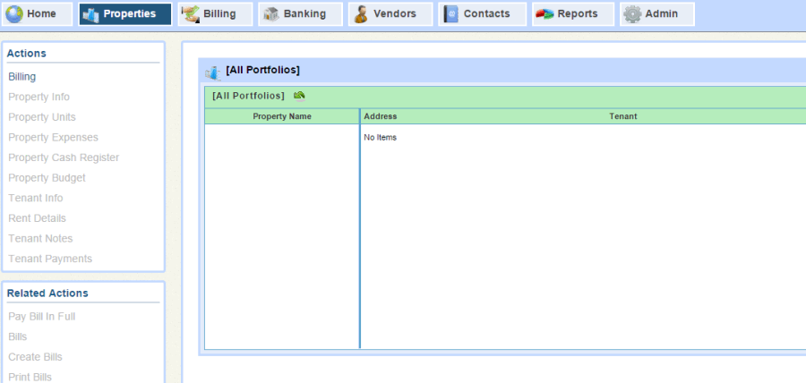The width and height of the screenshot is (806, 383).
Task: Select Property Info action
Action: coord(39,97)
